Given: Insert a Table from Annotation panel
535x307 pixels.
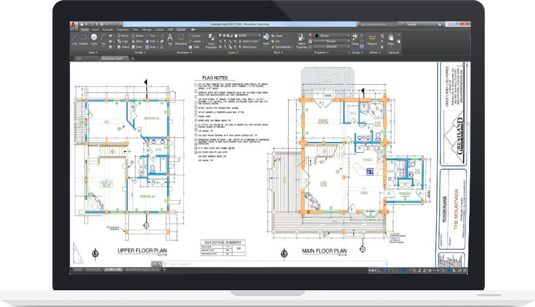Looking at the screenshot, I should [194, 47].
